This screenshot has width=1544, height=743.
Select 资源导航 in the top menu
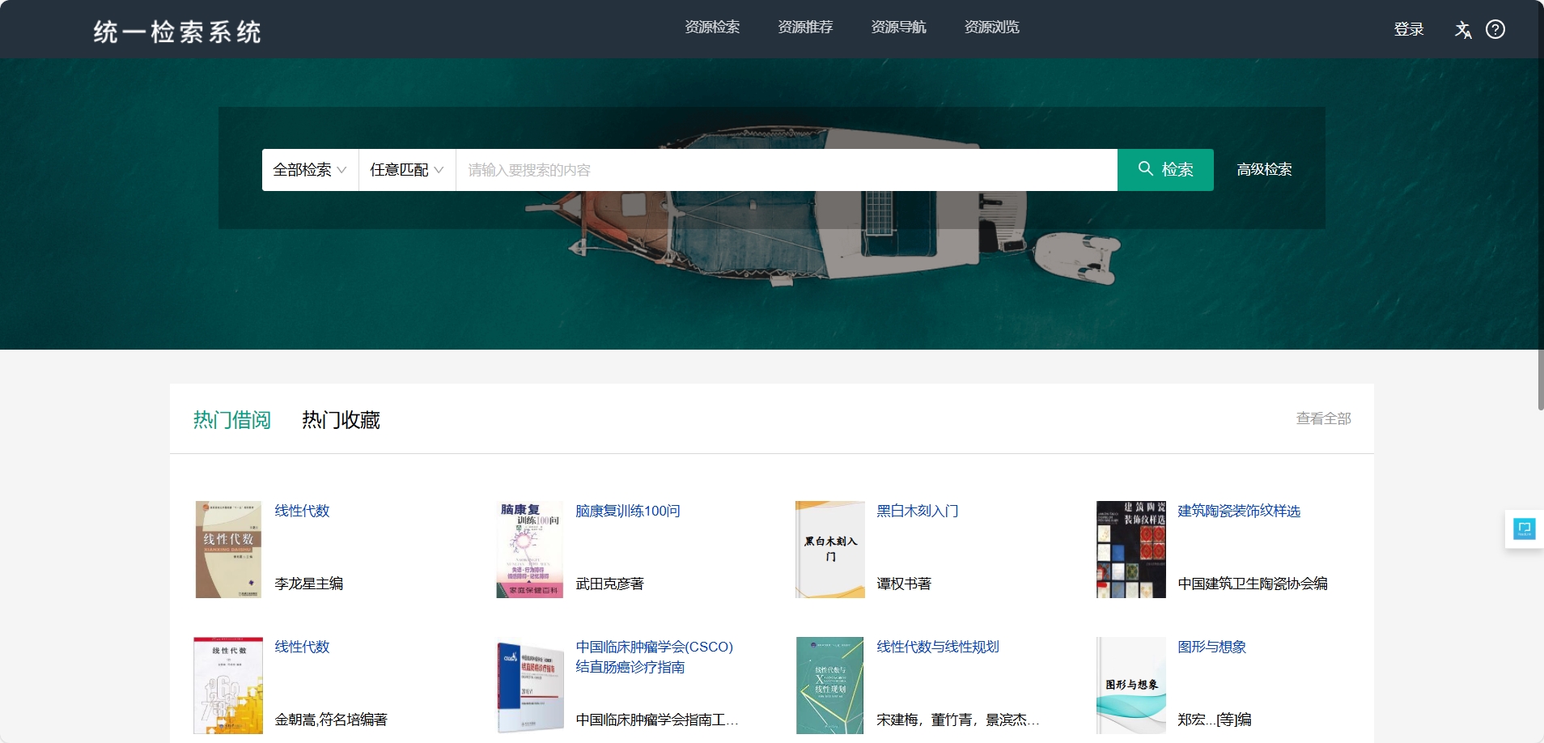point(897,28)
